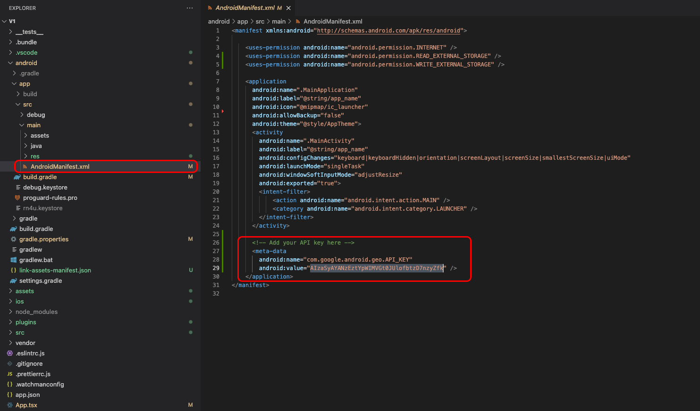Click the gradlew.bat Windows file icon

coord(14,260)
